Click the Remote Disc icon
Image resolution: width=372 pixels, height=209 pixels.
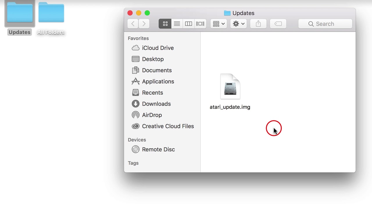[135, 149]
